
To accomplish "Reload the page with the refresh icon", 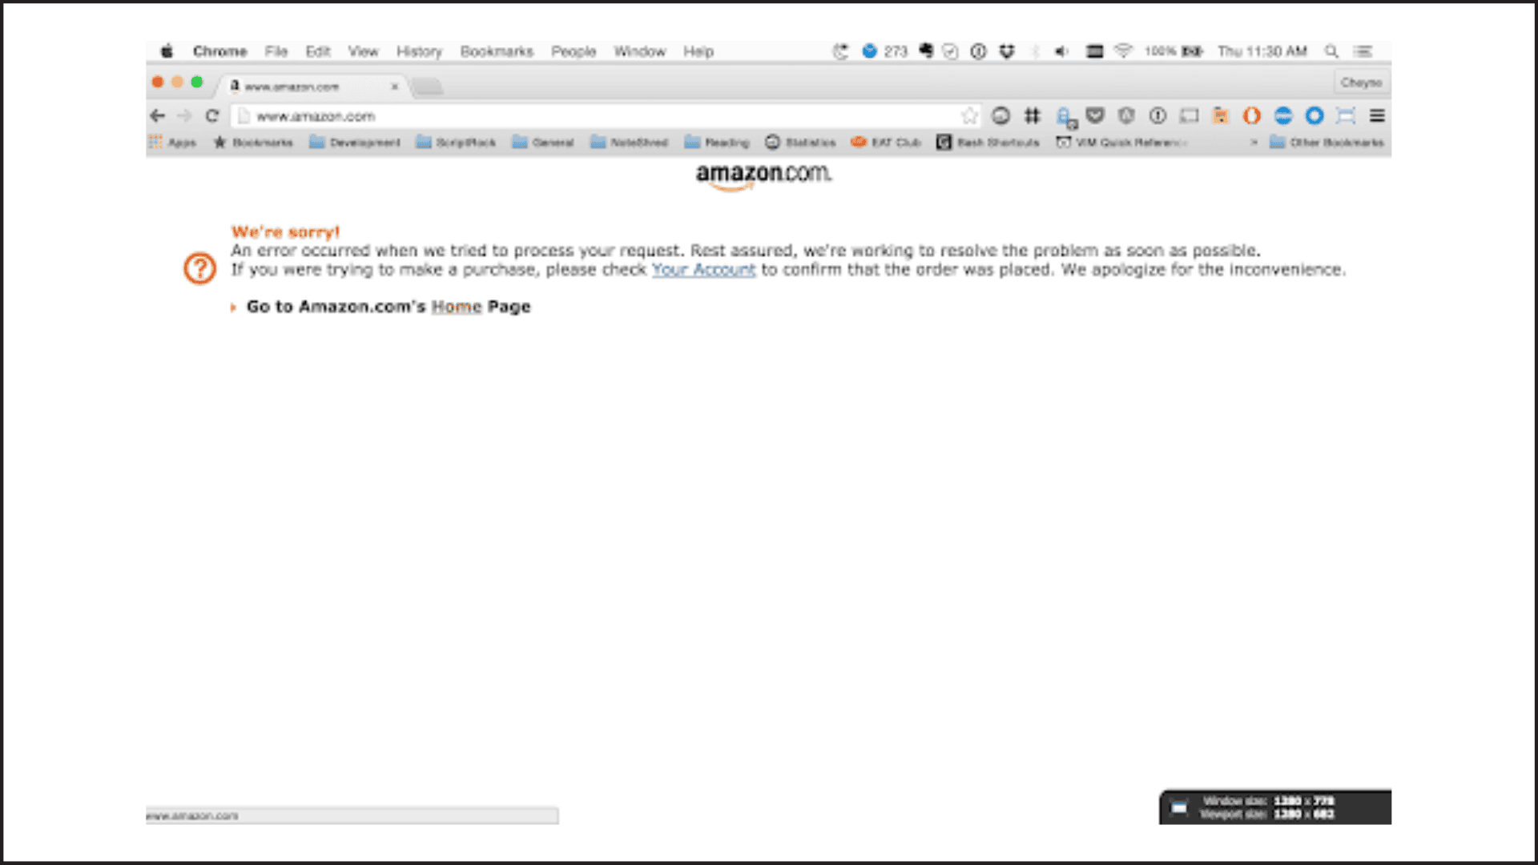I will [212, 116].
